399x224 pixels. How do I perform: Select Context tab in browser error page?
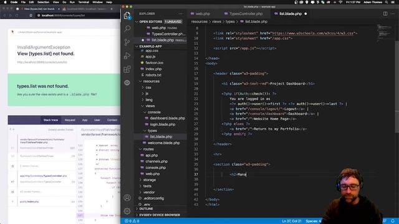(x=112, y=120)
